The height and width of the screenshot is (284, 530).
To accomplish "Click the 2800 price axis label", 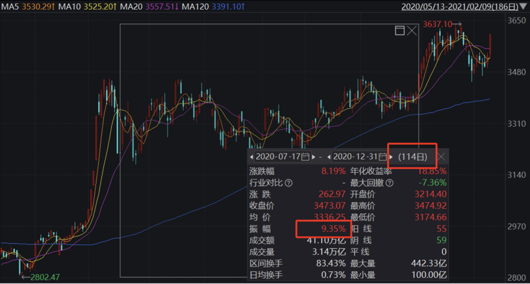I will coord(517,278).
